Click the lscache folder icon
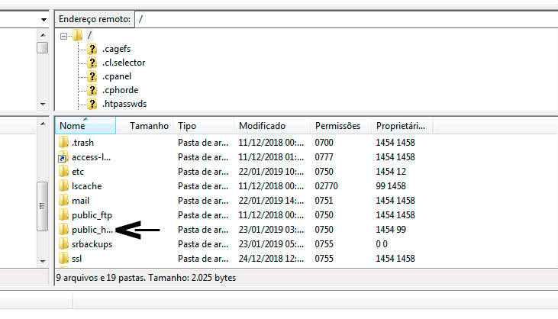558x319 pixels. [64, 186]
